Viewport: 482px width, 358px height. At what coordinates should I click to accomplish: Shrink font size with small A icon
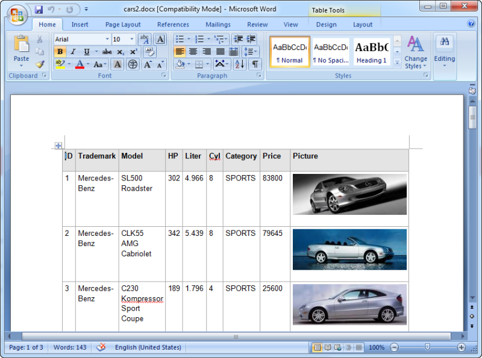160,64
